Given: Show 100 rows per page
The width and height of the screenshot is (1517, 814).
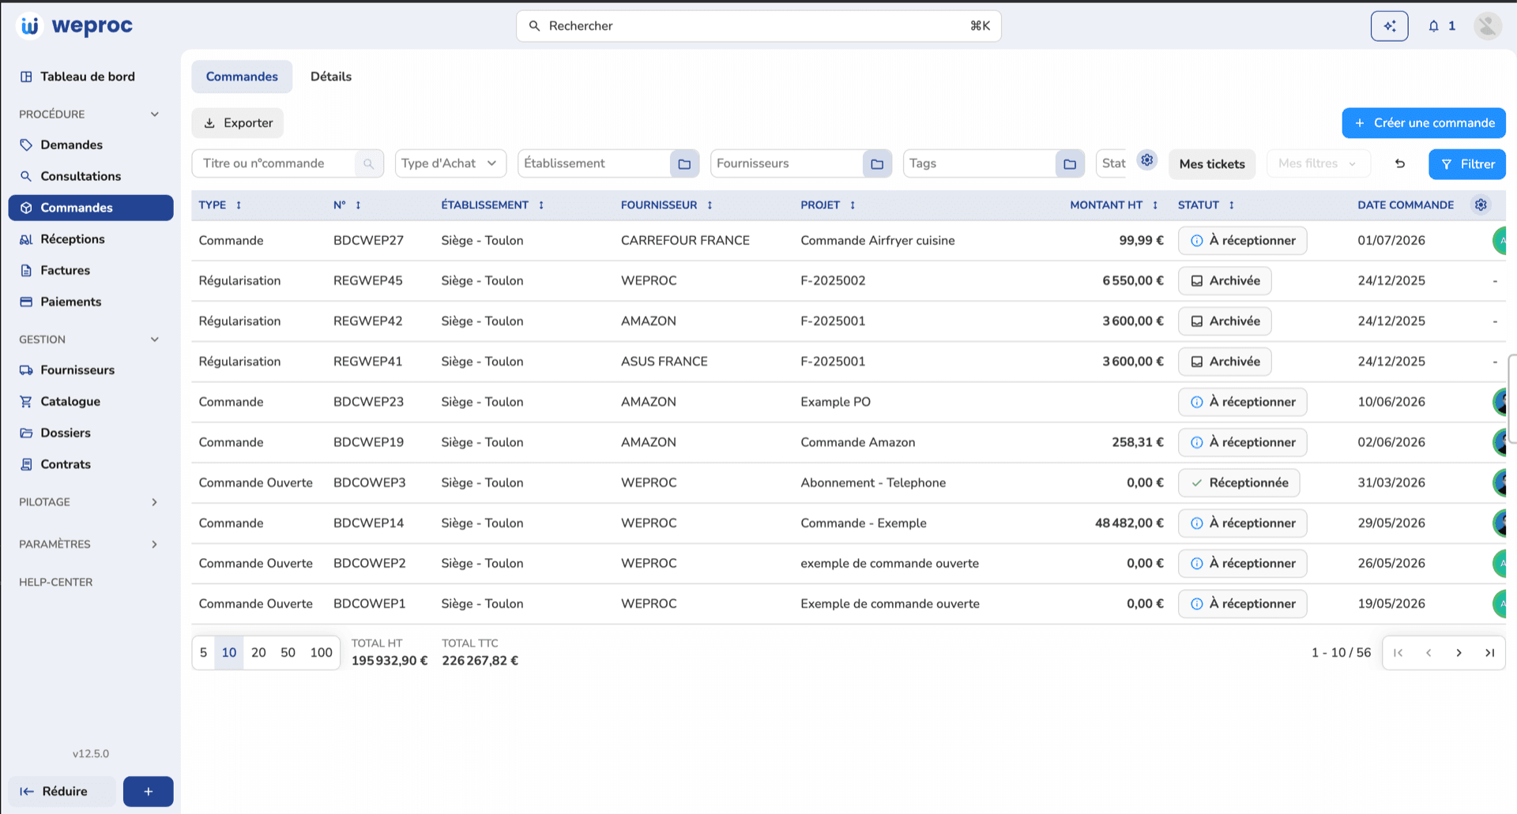Looking at the screenshot, I should (321, 653).
